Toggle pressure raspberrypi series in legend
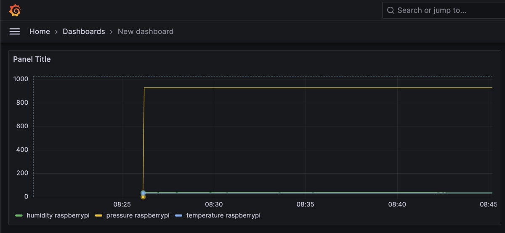The width and height of the screenshot is (505, 233). [x=138, y=215]
